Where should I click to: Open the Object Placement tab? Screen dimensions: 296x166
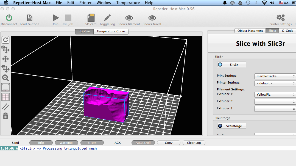coord(250,31)
